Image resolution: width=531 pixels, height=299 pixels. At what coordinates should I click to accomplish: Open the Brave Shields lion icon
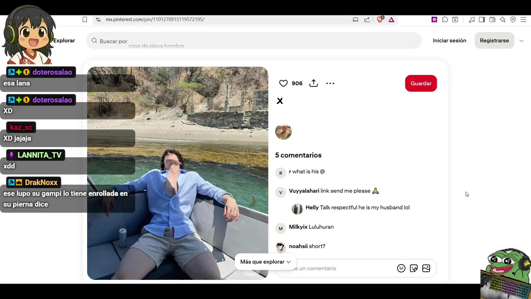click(x=380, y=20)
